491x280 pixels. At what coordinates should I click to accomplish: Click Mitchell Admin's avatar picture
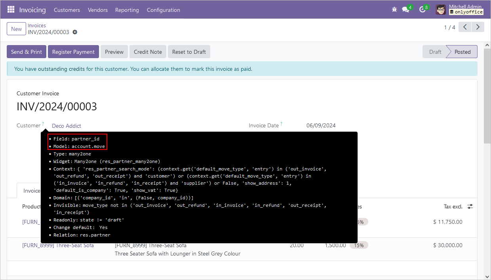point(440,9)
